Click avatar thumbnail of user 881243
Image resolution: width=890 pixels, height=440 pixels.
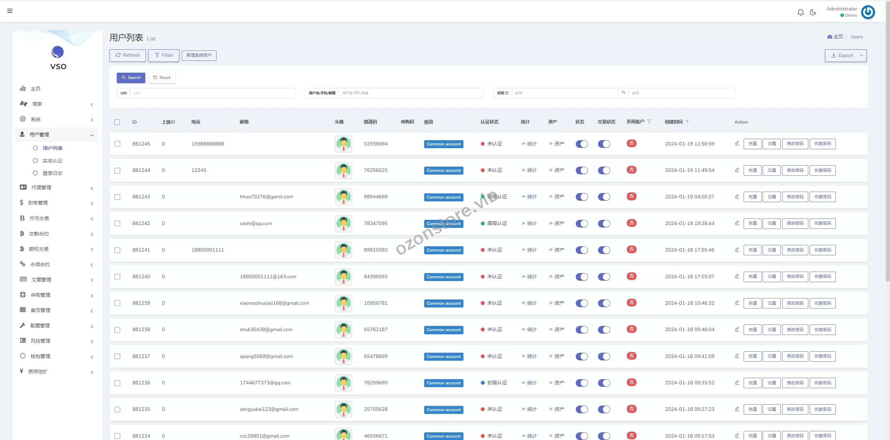343,197
